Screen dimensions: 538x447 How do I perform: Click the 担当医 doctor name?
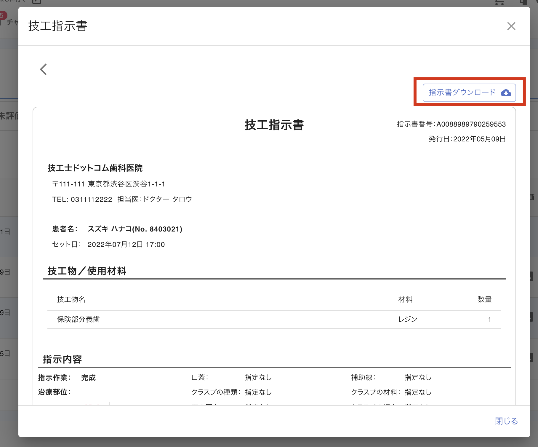click(x=167, y=199)
